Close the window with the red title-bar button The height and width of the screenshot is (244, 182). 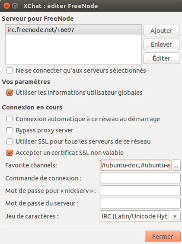pos(6,6)
